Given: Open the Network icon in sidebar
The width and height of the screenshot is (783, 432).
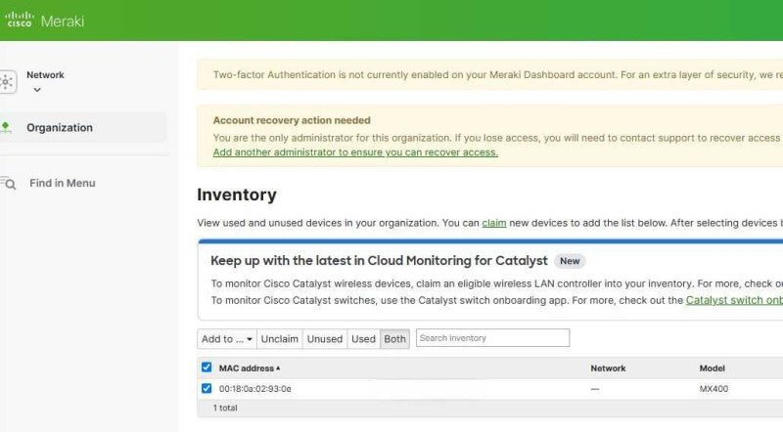Looking at the screenshot, I should tap(7, 81).
